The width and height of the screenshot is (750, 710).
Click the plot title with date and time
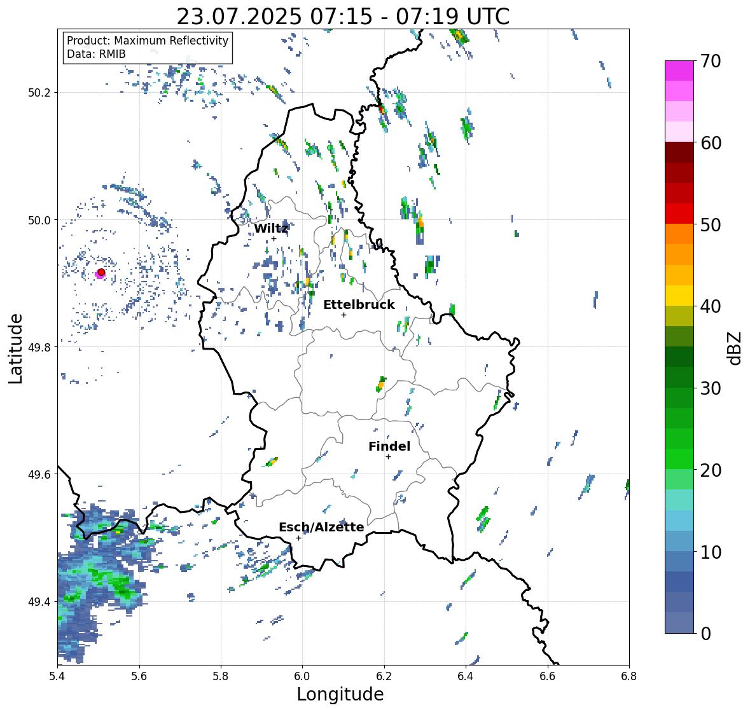343,17
